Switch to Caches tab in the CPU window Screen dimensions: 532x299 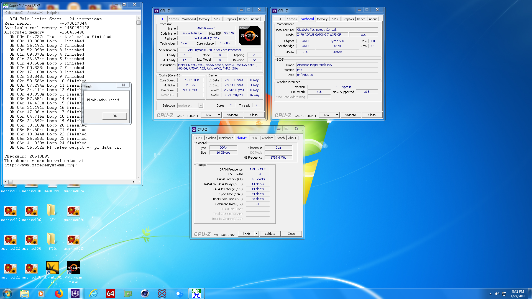[x=174, y=19]
